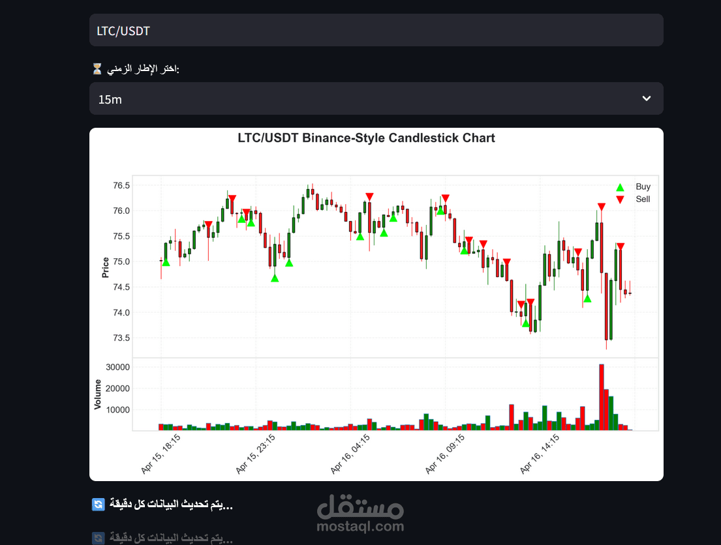Click the Apr 15, 23:15 axis label
This screenshot has height=545, width=721.
[256, 454]
